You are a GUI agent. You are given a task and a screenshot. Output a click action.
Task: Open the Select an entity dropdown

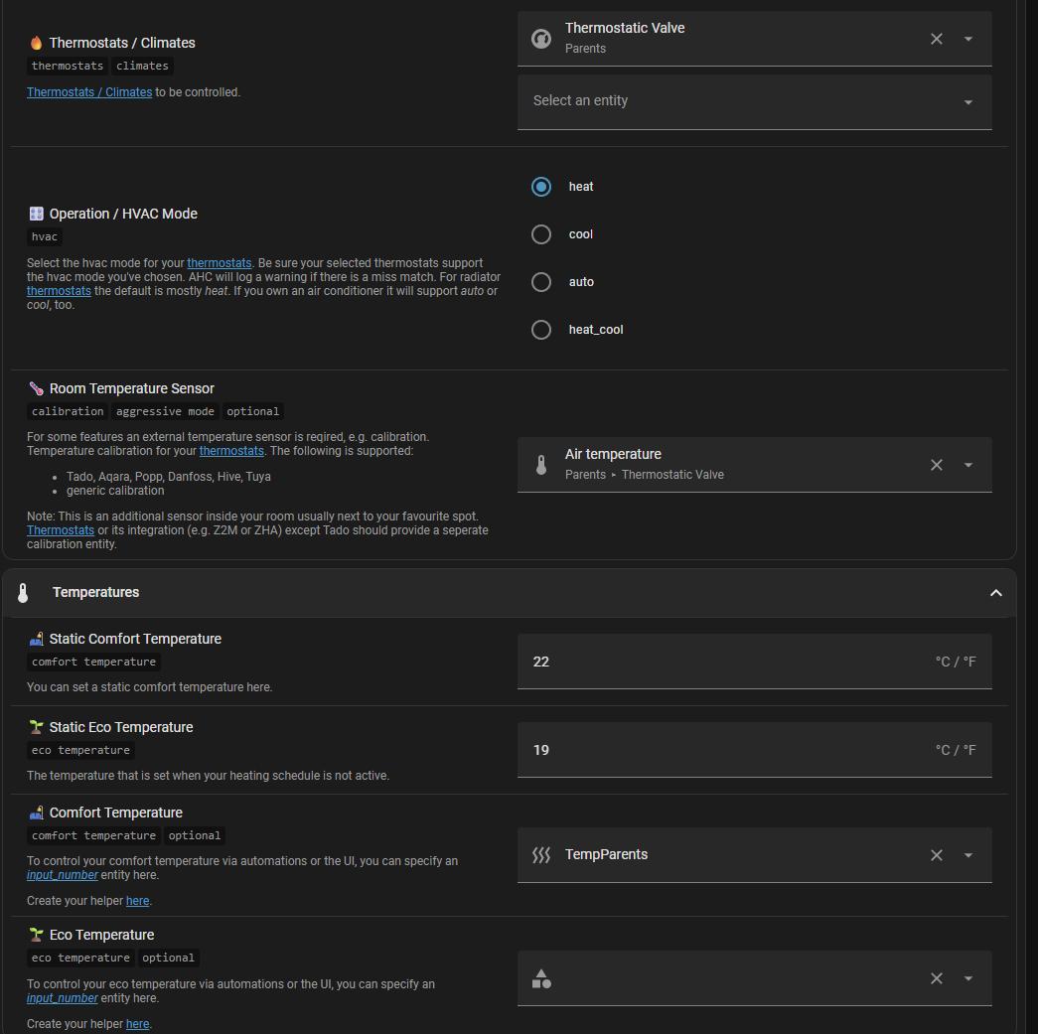[967, 102]
